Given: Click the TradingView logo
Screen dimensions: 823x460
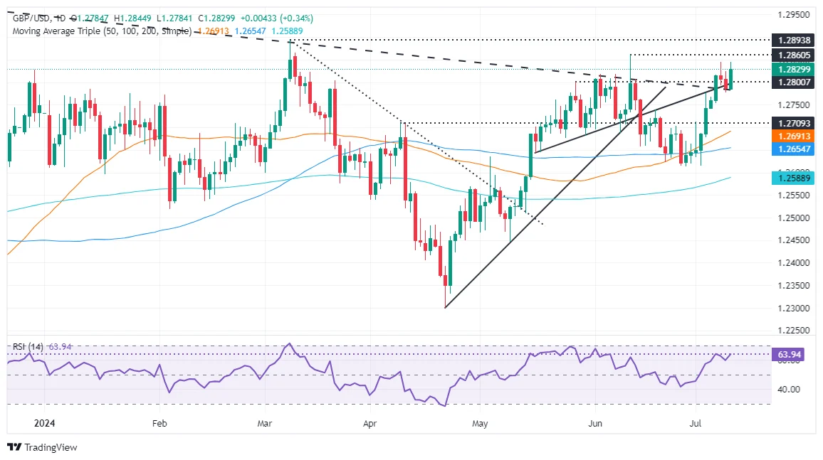Looking at the screenshot, I should click(43, 447).
